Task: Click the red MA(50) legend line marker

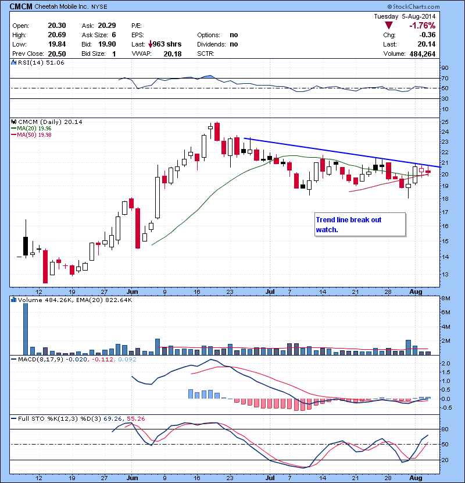Action: tap(13, 135)
